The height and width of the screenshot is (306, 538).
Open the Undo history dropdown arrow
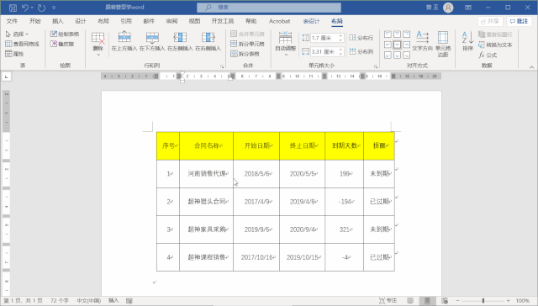point(32,8)
